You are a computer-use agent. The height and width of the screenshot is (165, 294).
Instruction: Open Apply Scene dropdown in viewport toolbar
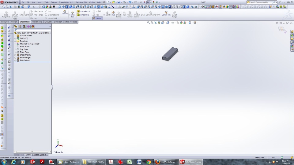pos(187,23)
